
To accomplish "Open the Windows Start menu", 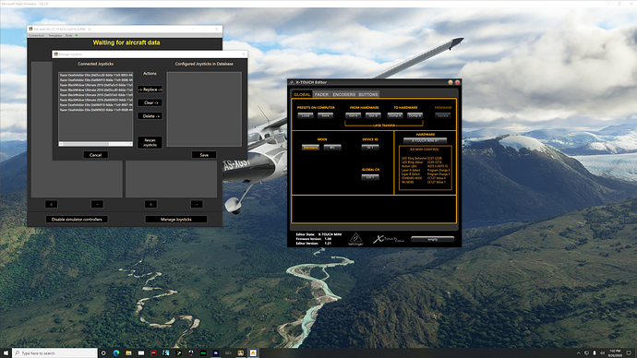I will pos(6,353).
